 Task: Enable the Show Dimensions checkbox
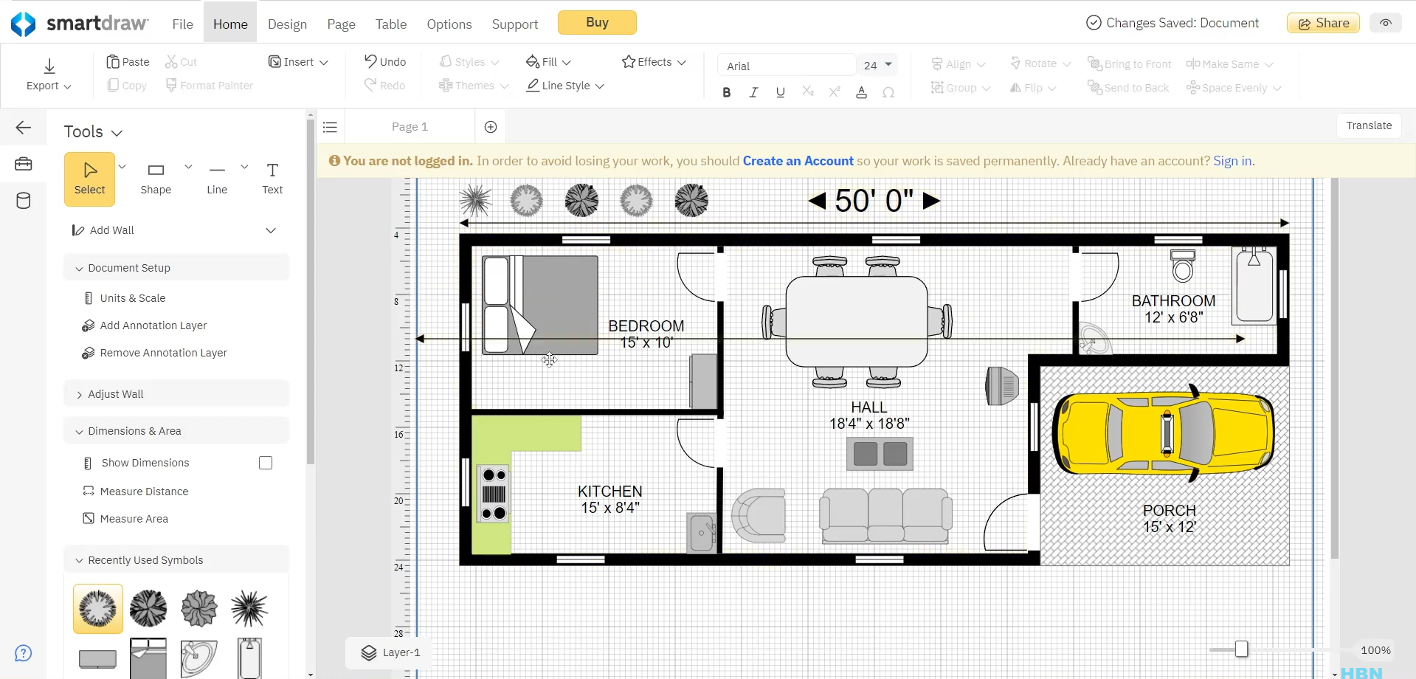coord(265,463)
